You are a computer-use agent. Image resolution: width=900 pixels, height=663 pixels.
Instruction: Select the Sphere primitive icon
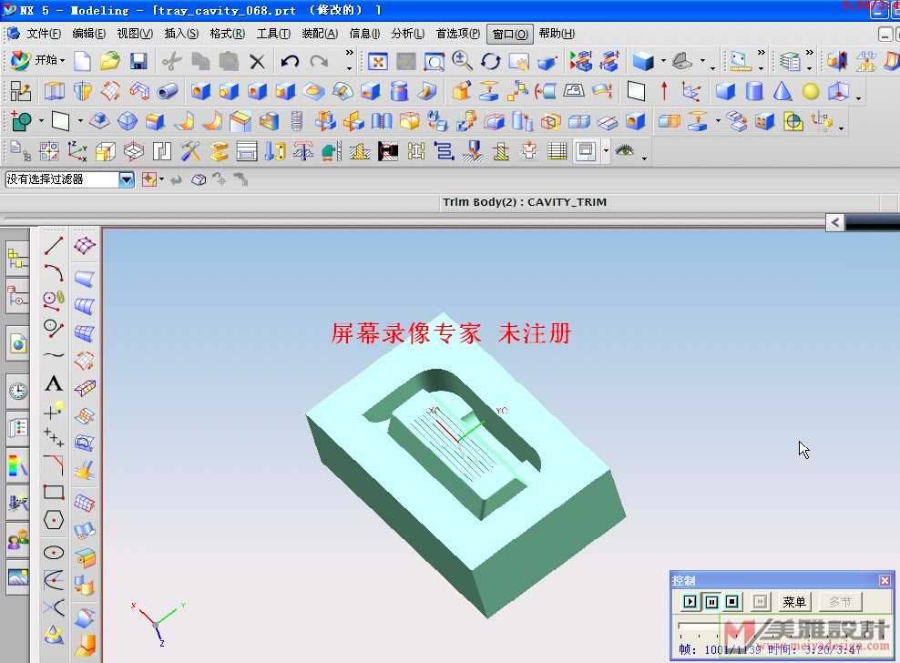click(x=811, y=91)
